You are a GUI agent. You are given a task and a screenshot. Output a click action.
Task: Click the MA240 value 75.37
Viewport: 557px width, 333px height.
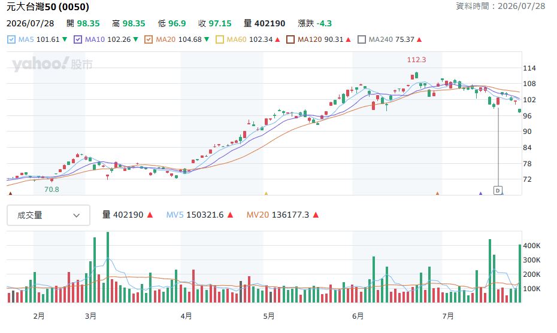405,39
